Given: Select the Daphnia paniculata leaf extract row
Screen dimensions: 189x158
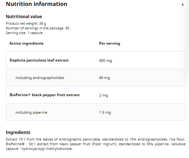Looking at the screenshot, I should point(39,60).
